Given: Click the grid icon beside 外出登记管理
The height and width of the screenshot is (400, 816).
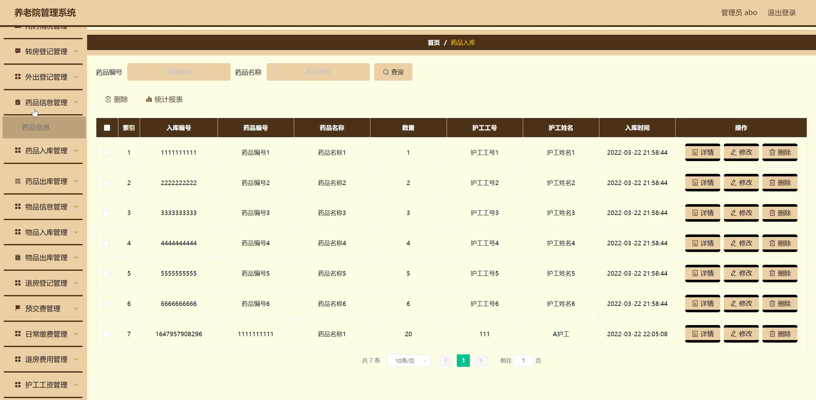Looking at the screenshot, I should point(18,77).
